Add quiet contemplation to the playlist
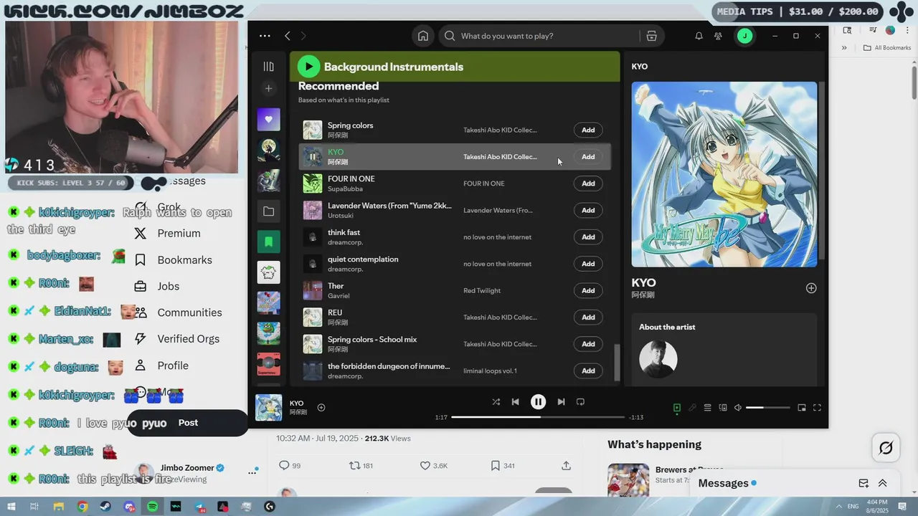The width and height of the screenshot is (918, 516). [588, 264]
